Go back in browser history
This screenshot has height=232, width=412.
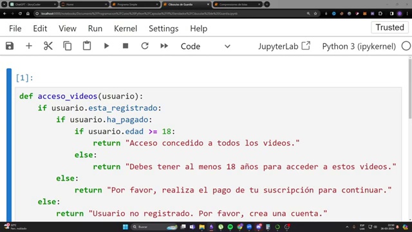coord(5,14)
